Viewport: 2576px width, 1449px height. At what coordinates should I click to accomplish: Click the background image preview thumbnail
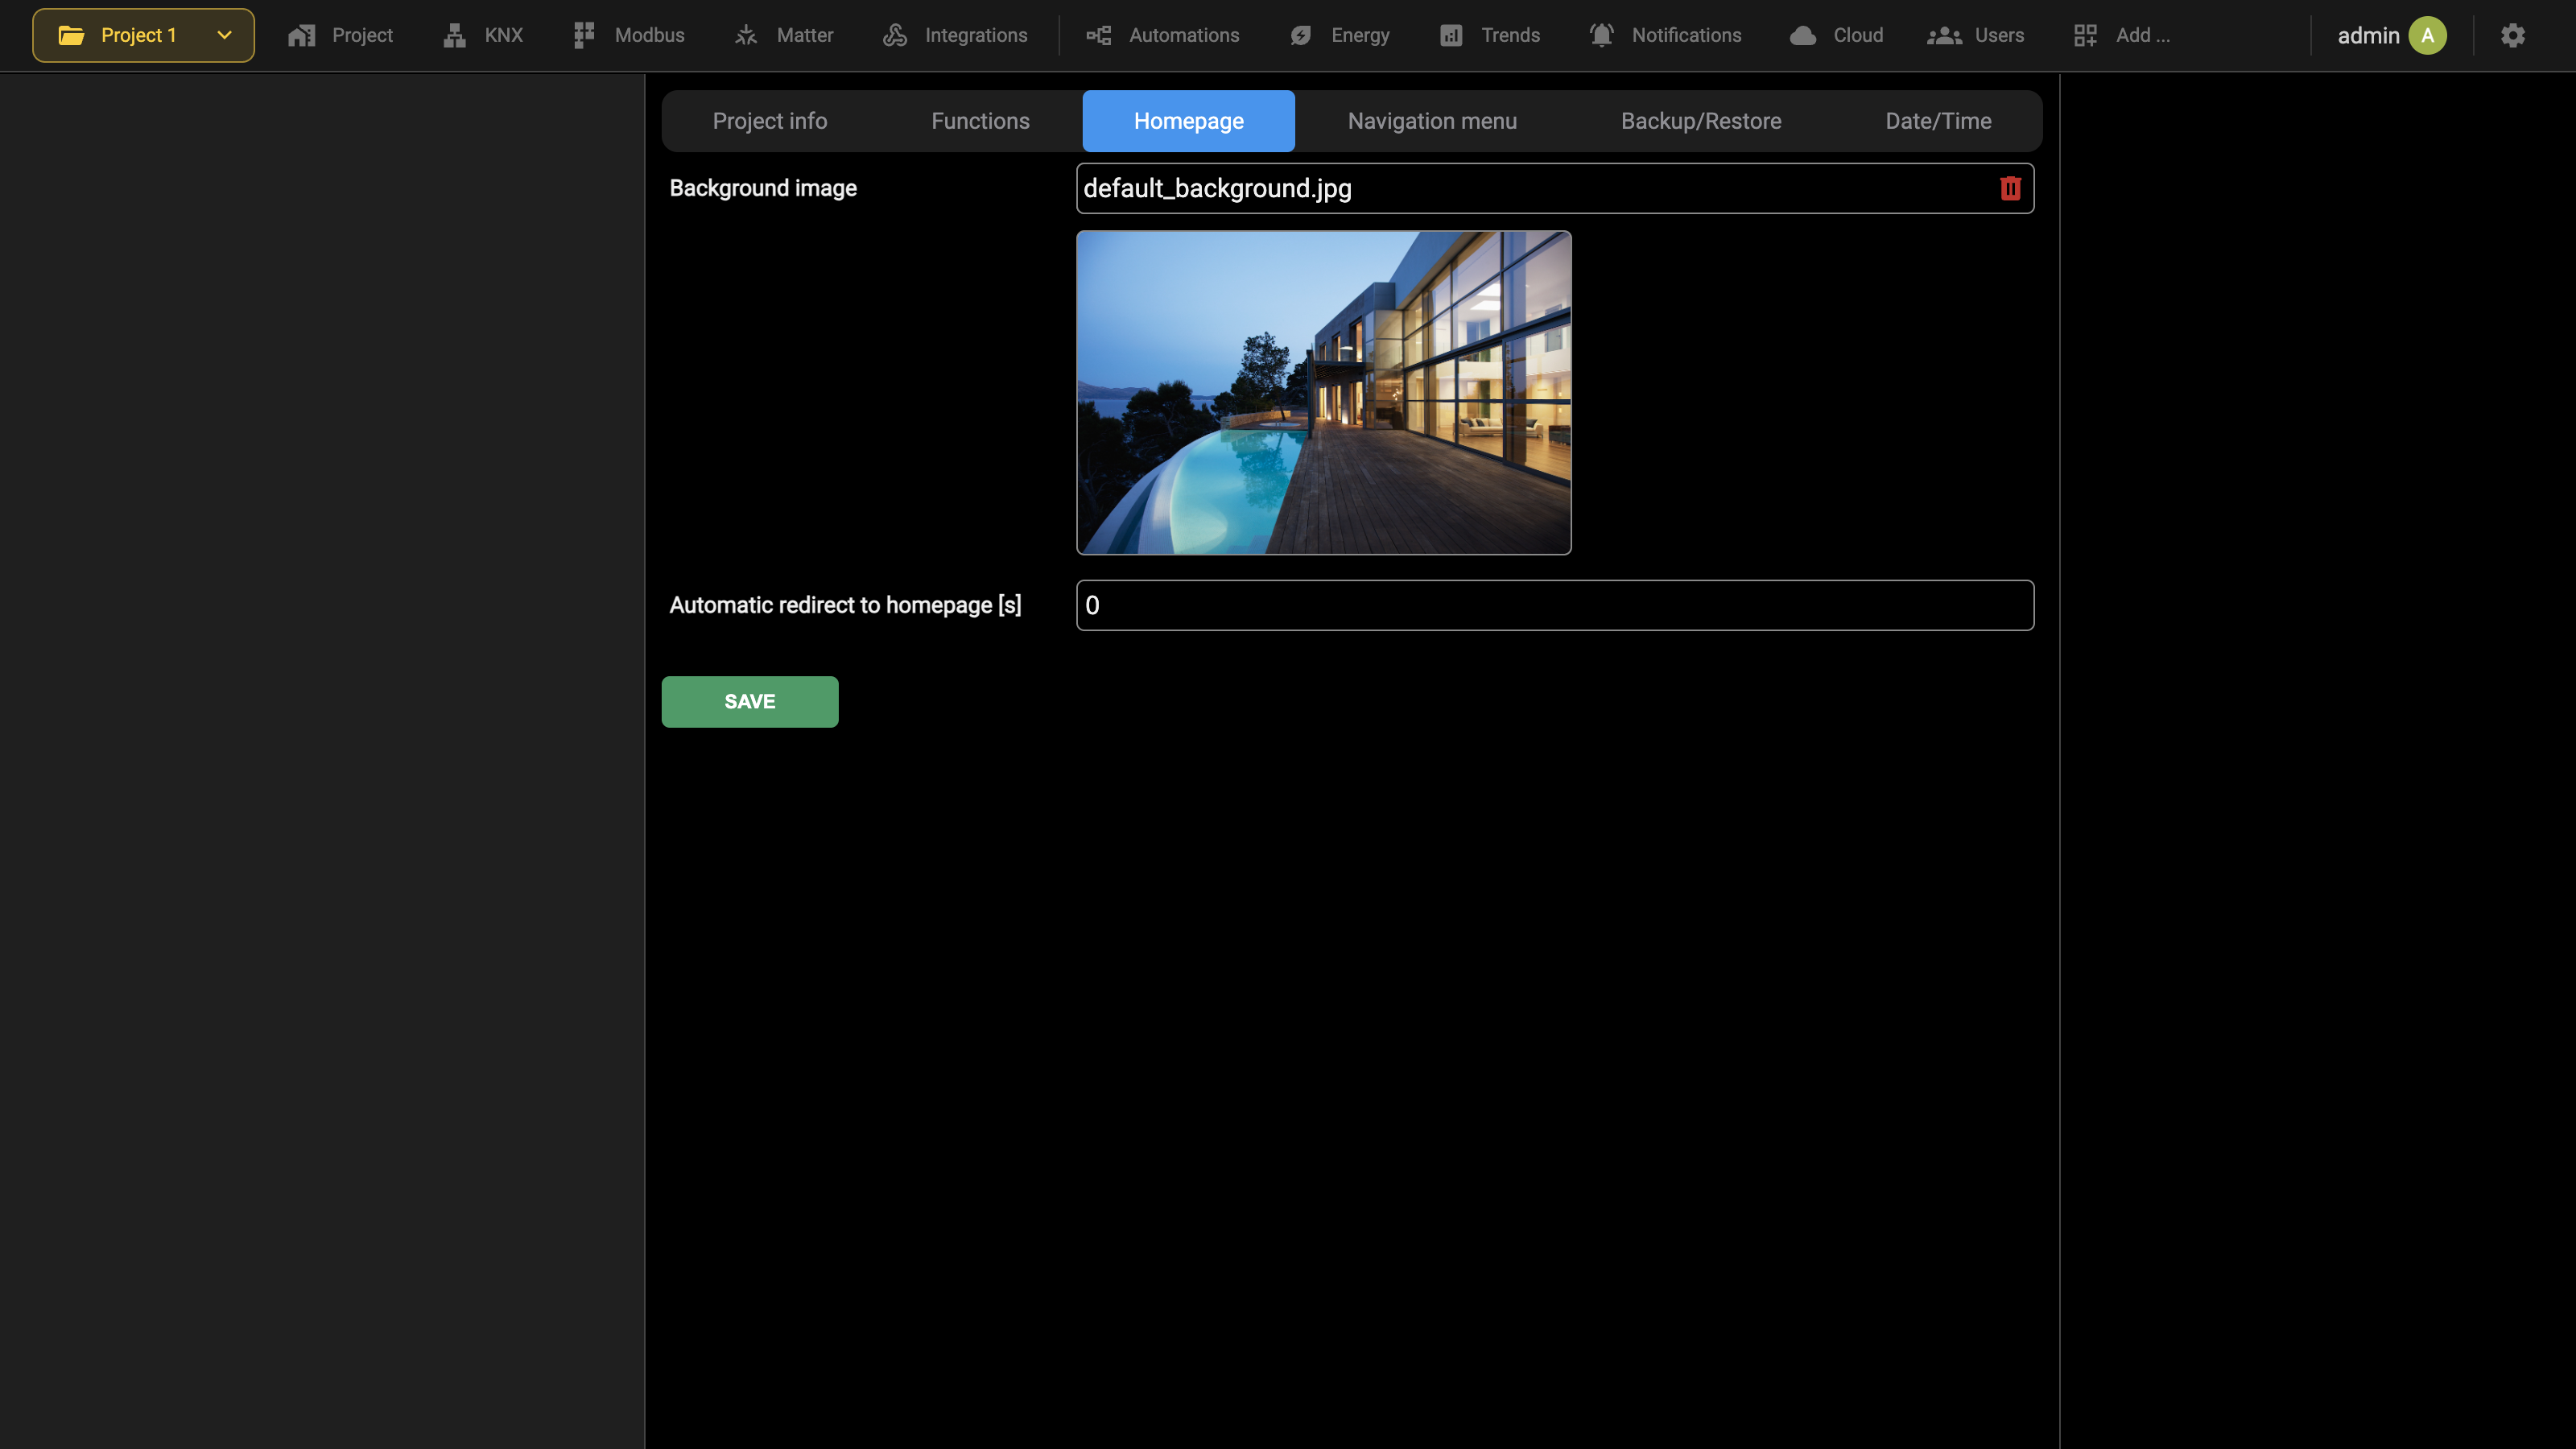coord(1324,393)
